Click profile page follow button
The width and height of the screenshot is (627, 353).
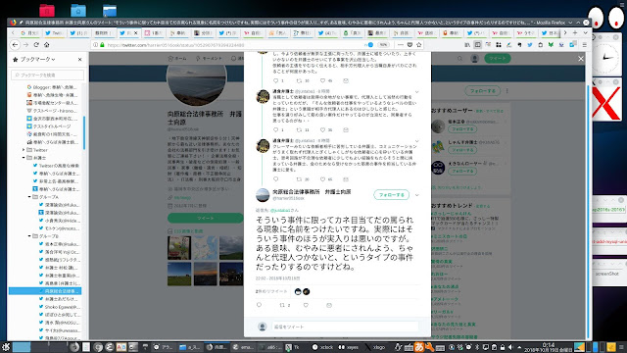click(483, 91)
